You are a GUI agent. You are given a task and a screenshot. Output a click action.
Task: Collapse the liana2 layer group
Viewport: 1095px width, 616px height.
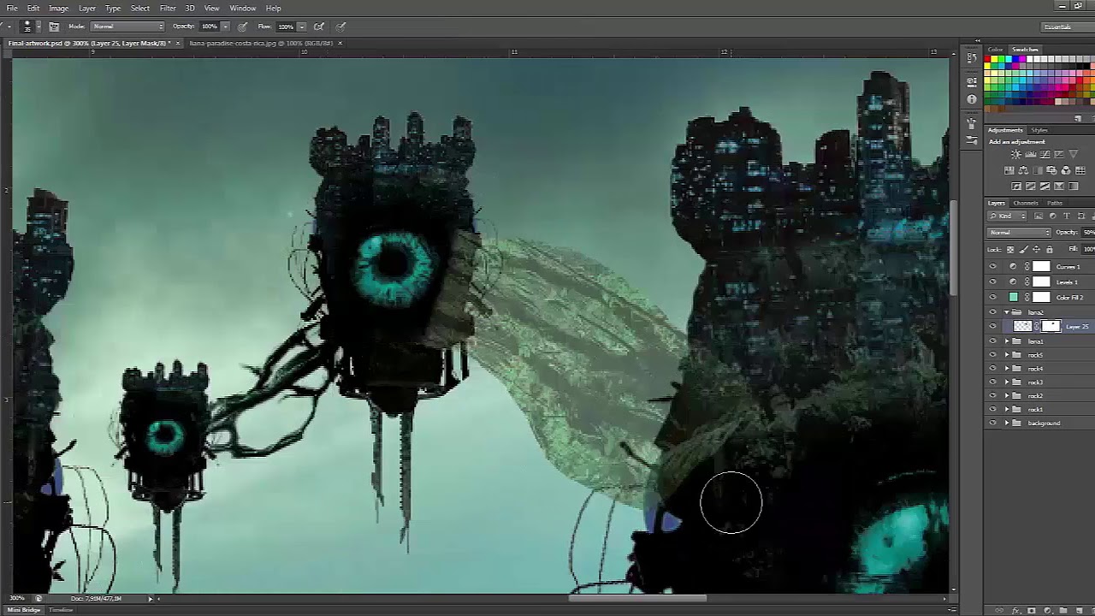click(1007, 312)
